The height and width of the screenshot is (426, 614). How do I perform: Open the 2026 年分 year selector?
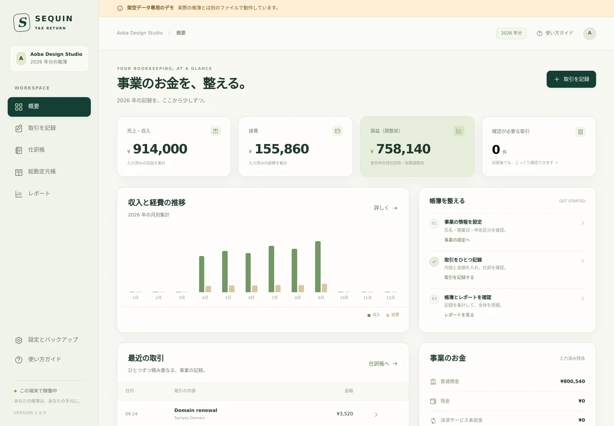tap(511, 33)
